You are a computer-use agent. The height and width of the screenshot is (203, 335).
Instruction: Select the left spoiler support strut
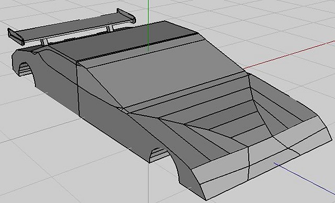[44, 42]
